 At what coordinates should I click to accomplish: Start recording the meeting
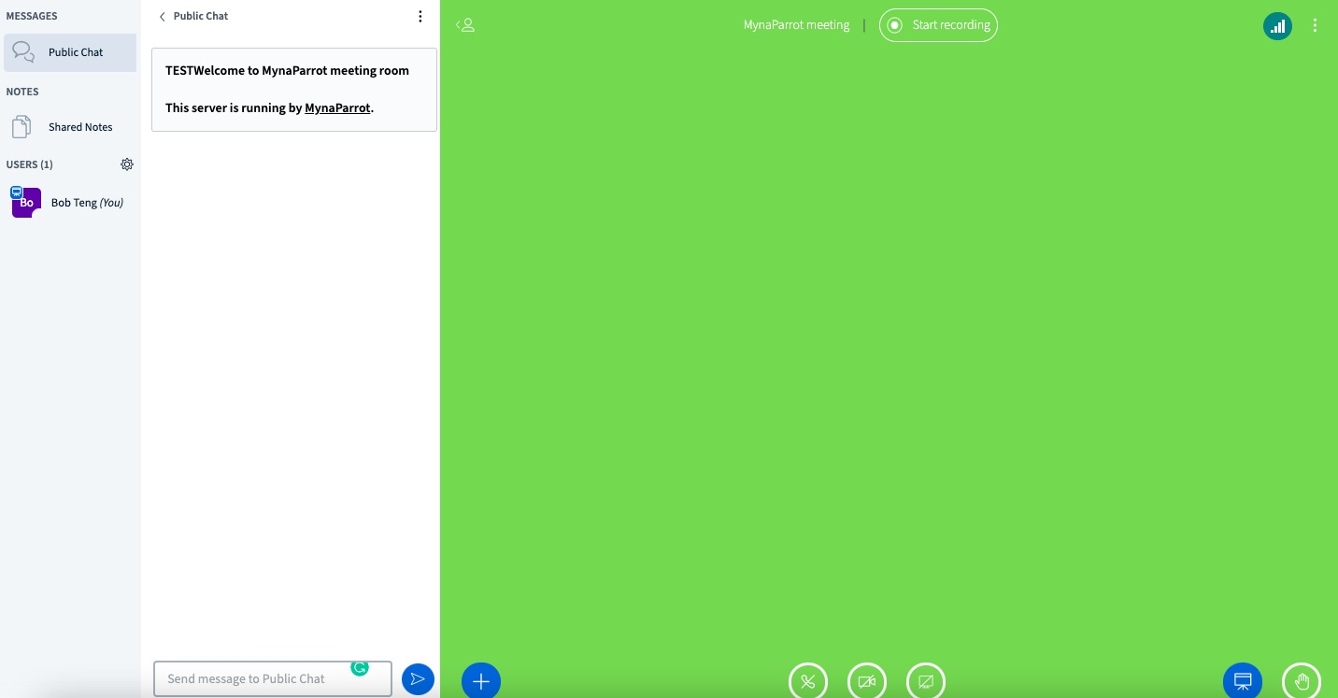point(938,25)
